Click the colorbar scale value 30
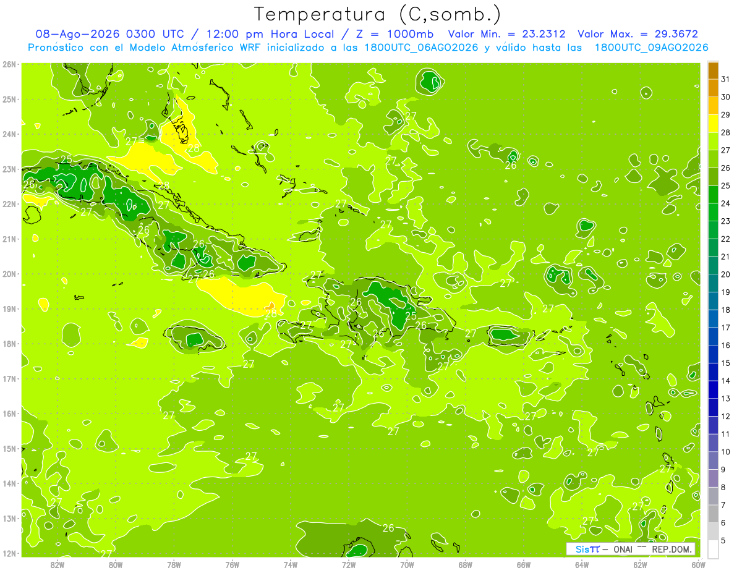The image size is (742, 573). pyautogui.click(x=725, y=97)
